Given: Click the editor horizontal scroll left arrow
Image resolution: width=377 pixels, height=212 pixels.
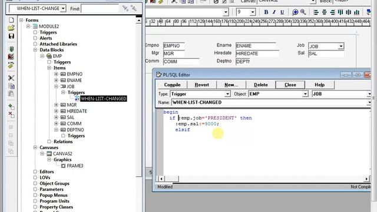Looking at the screenshot, I should pyautogui.click(x=161, y=178).
